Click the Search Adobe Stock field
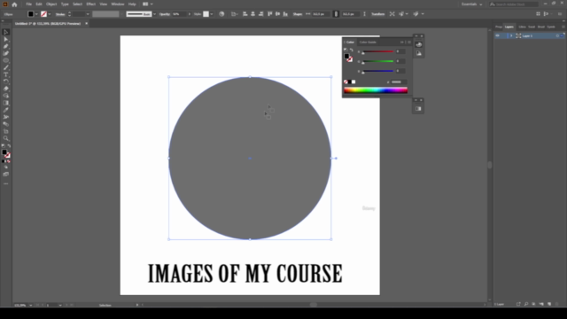The height and width of the screenshot is (319, 567). [514, 4]
